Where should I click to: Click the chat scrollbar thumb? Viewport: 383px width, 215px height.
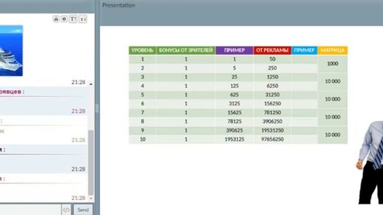(91, 163)
